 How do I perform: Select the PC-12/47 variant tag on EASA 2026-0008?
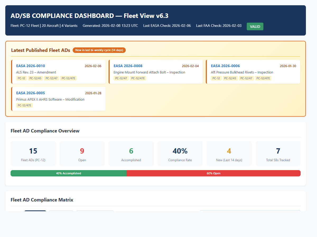click(x=121, y=78)
